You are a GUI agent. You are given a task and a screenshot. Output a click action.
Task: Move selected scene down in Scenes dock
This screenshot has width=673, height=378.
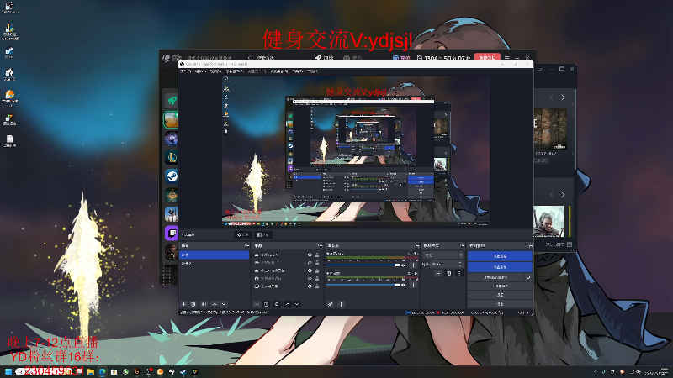pyautogui.click(x=224, y=304)
